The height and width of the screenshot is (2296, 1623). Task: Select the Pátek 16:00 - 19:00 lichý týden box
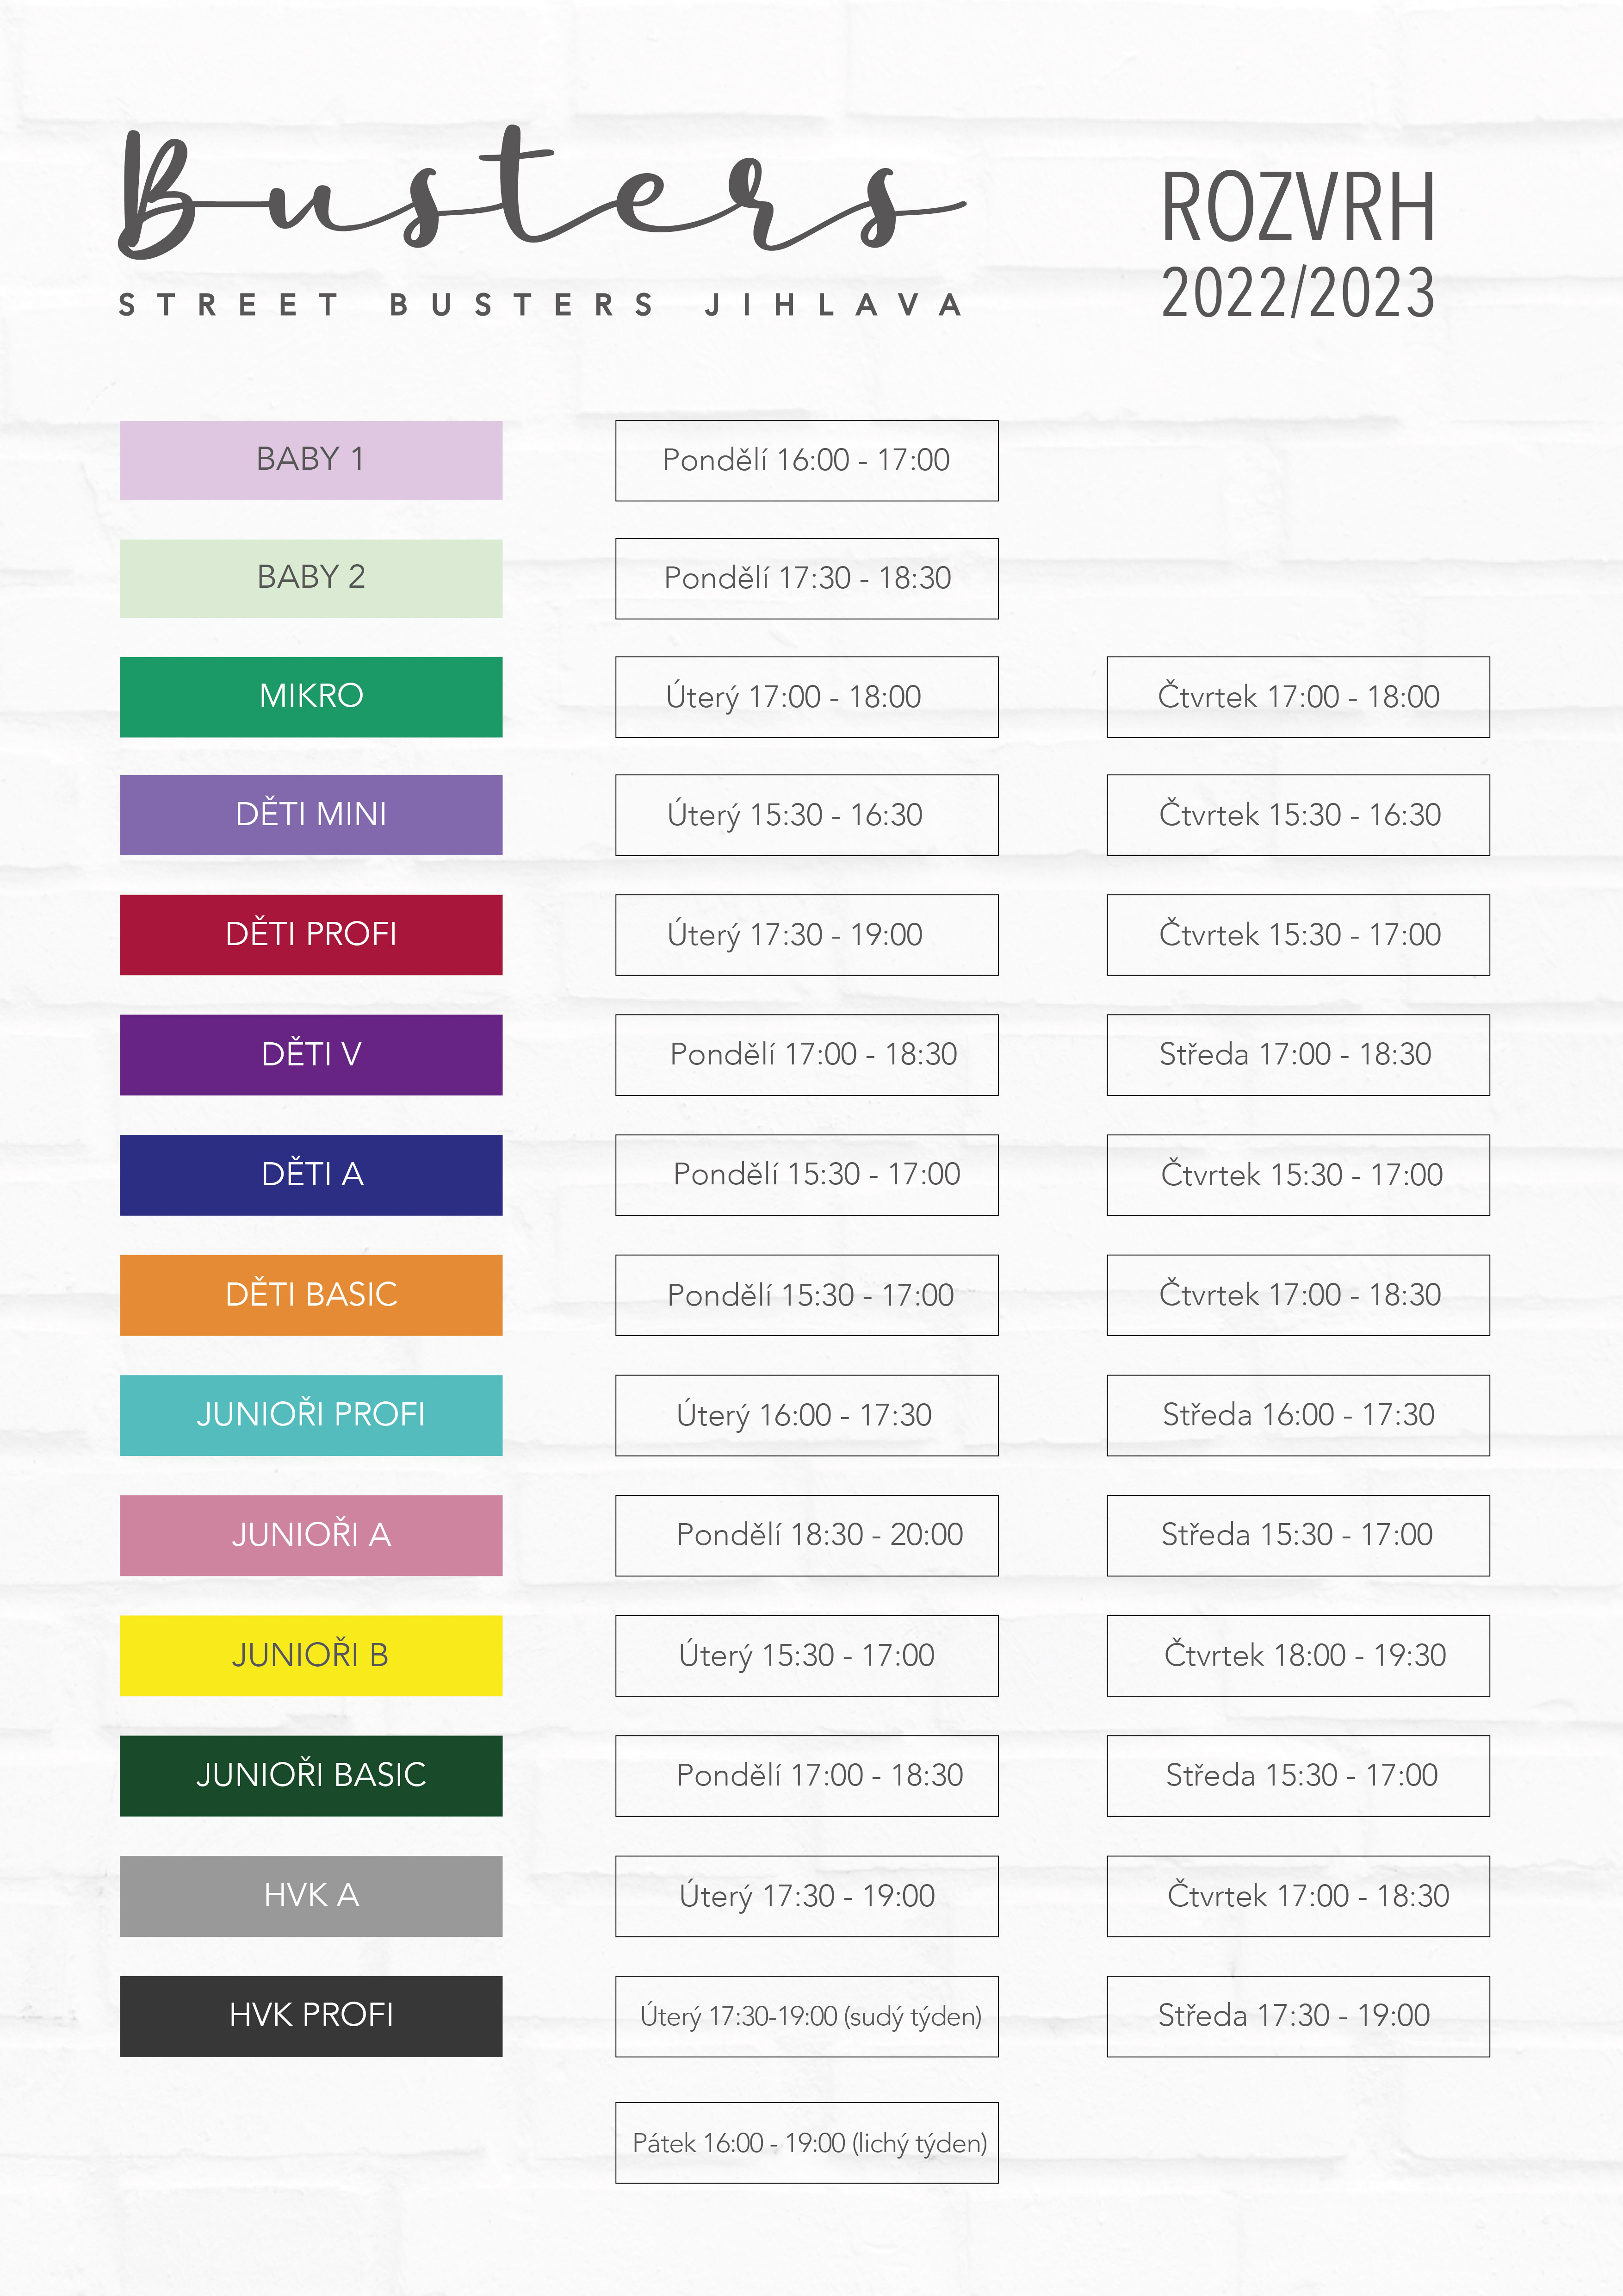[x=806, y=2143]
